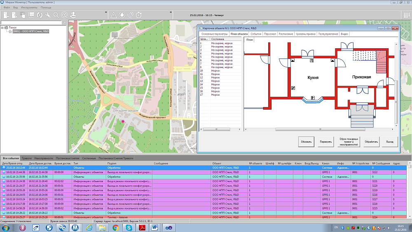The image size is (412, 232).
Task: Click the fire alarm flame icon
Action: click(x=122, y=15)
